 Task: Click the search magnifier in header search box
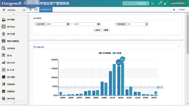[147, 3]
